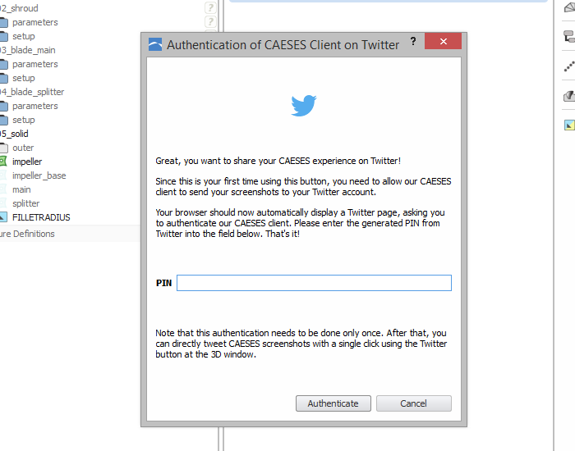Image resolution: width=575 pixels, height=451 pixels.
Task: Open setup folder under 03_blade_main
Action: tap(24, 78)
